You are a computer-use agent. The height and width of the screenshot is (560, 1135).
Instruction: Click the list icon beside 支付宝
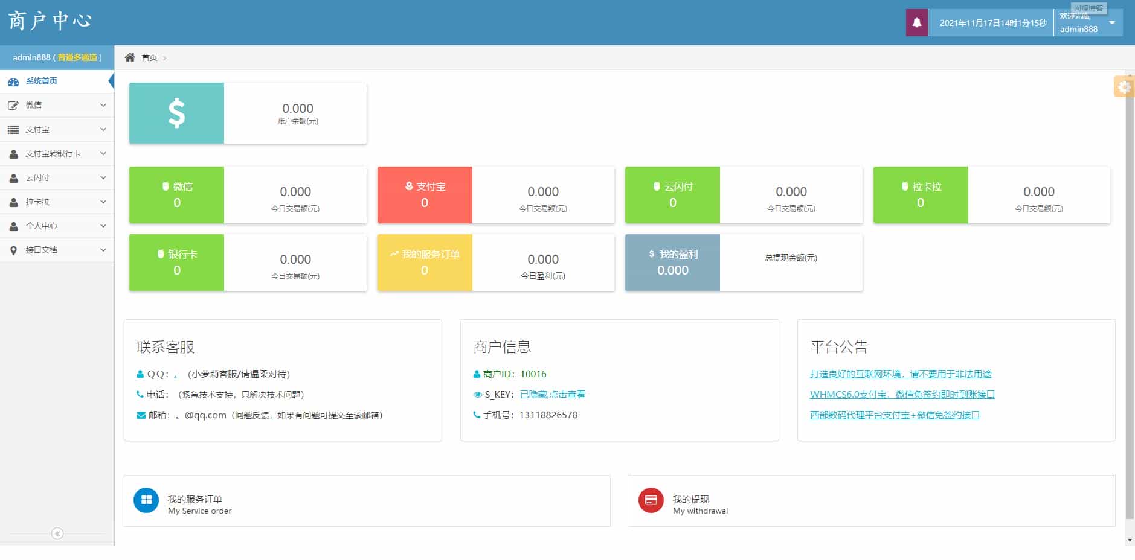point(13,130)
